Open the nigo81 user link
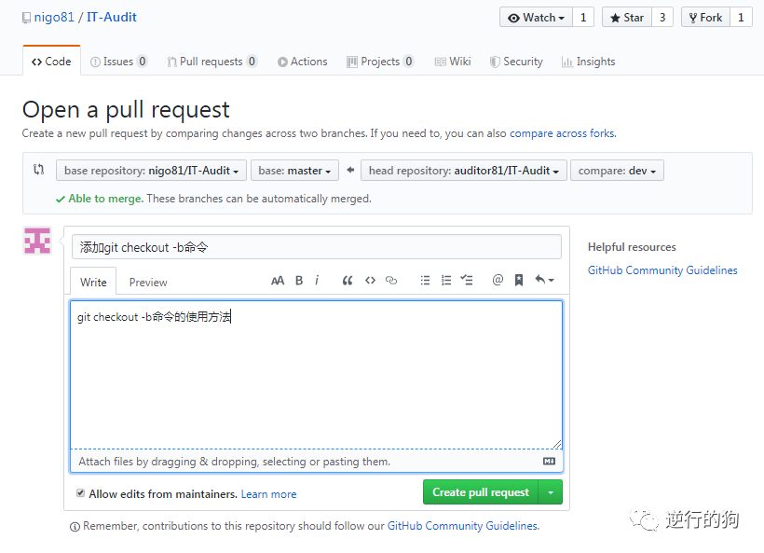The height and width of the screenshot is (553, 764). pos(54,17)
